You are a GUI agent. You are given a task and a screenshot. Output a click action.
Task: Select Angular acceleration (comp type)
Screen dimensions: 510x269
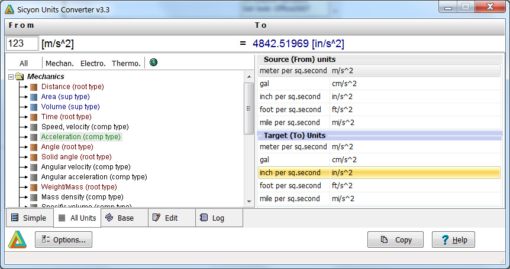tap(94, 177)
